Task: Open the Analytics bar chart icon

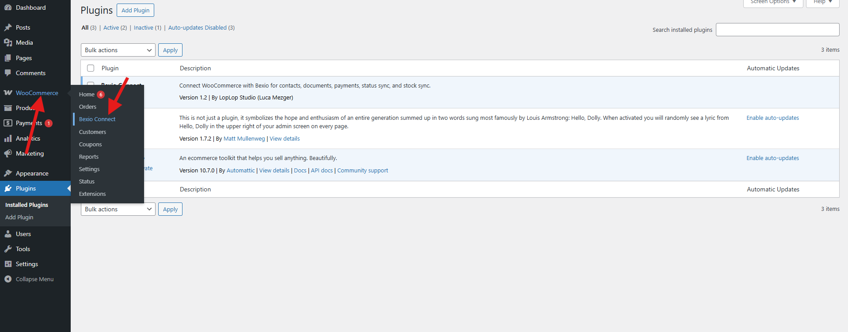Action: [x=8, y=138]
